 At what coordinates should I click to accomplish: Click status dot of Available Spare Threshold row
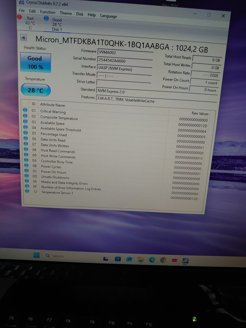(25, 127)
